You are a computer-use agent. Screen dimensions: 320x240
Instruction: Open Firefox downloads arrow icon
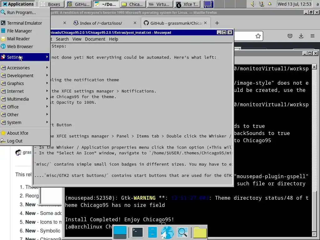(x=301, y=36)
